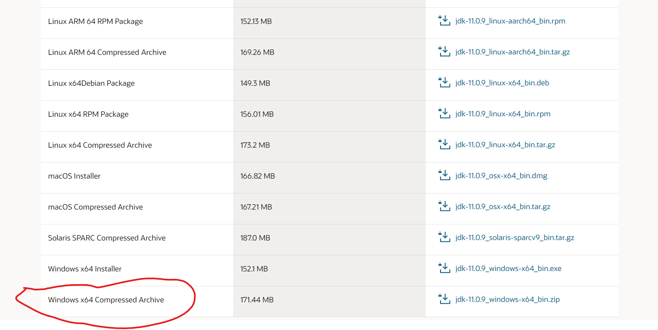Click the 167.21 MB size cell
The image size is (658, 330).
[x=329, y=209]
